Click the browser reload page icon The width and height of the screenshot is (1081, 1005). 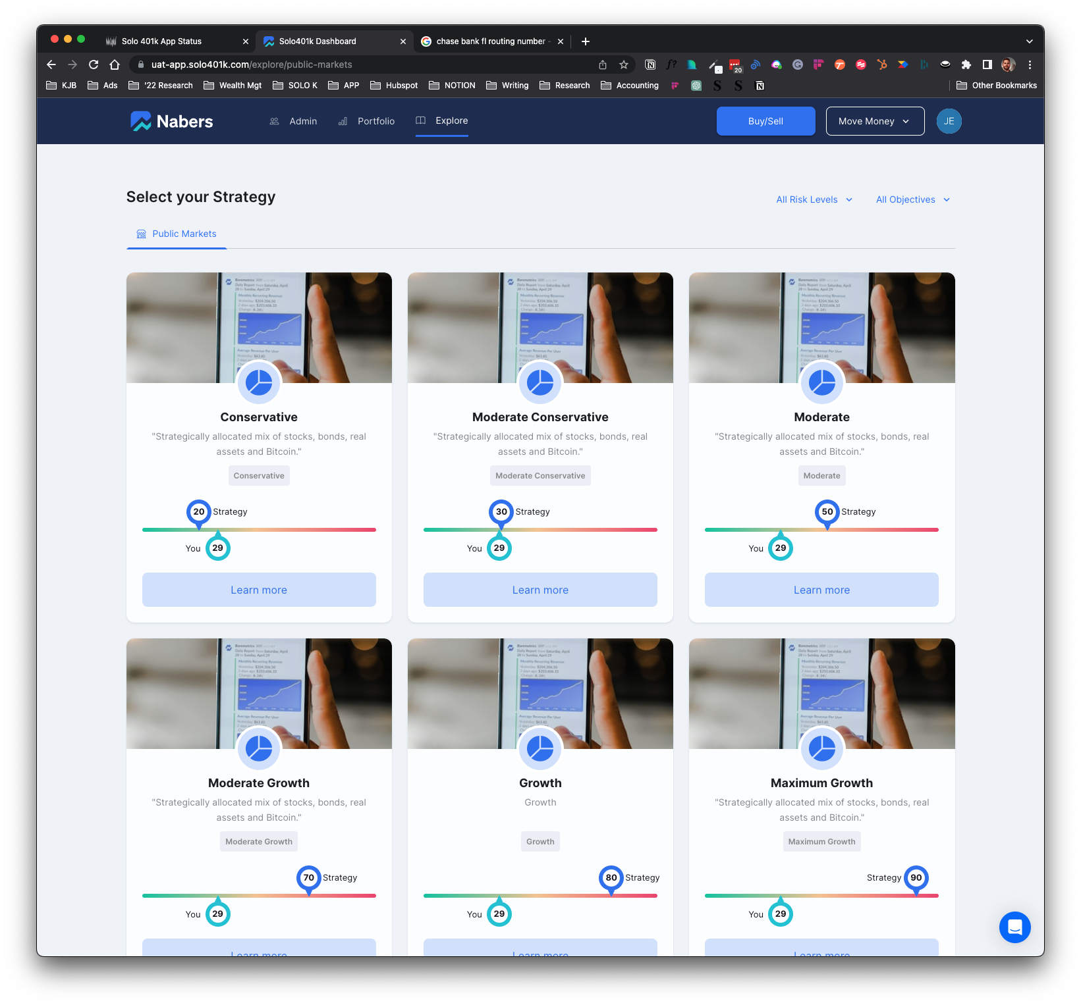tap(94, 64)
